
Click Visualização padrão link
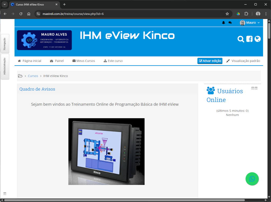pos(243,61)
